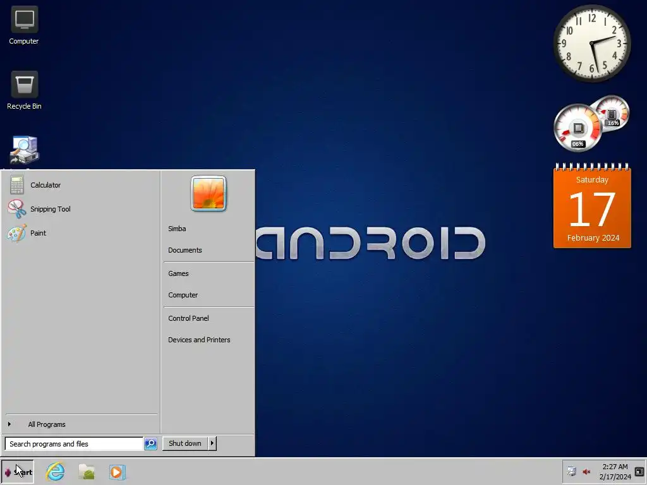This screenshot has width=647, height=485.
Task: Open the Calculator icon in Start menu
Action: (x=17, y=185)
